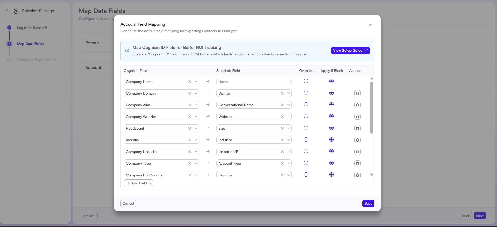The height and width of the screenshot is (227, 497).
Task: Click the mapping list scrollbar thumb
Action: point(372,108)
